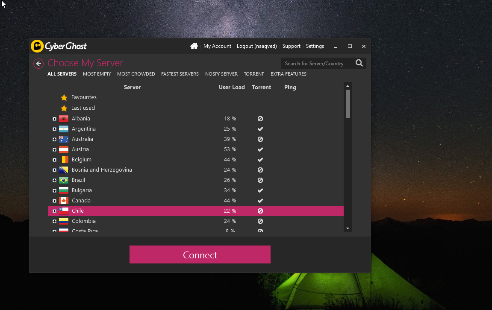
Task: Expand the Bosnia and Herzegovina server list
Action: tap(54, 170)
